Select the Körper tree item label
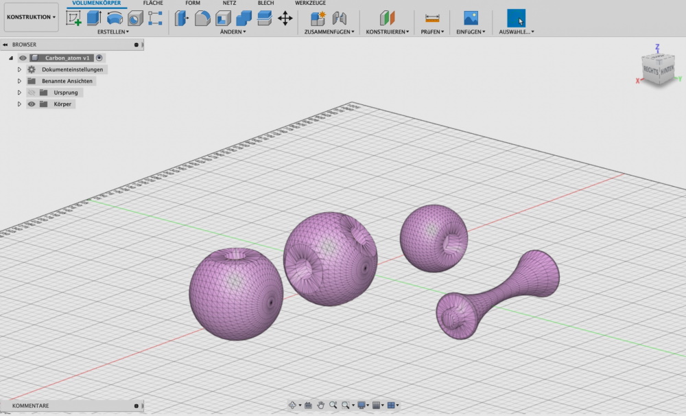Viewport: 686px width, 416px height. coord(62,104)
